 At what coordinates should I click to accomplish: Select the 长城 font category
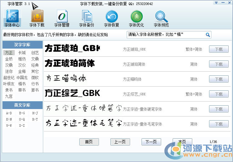22,53
